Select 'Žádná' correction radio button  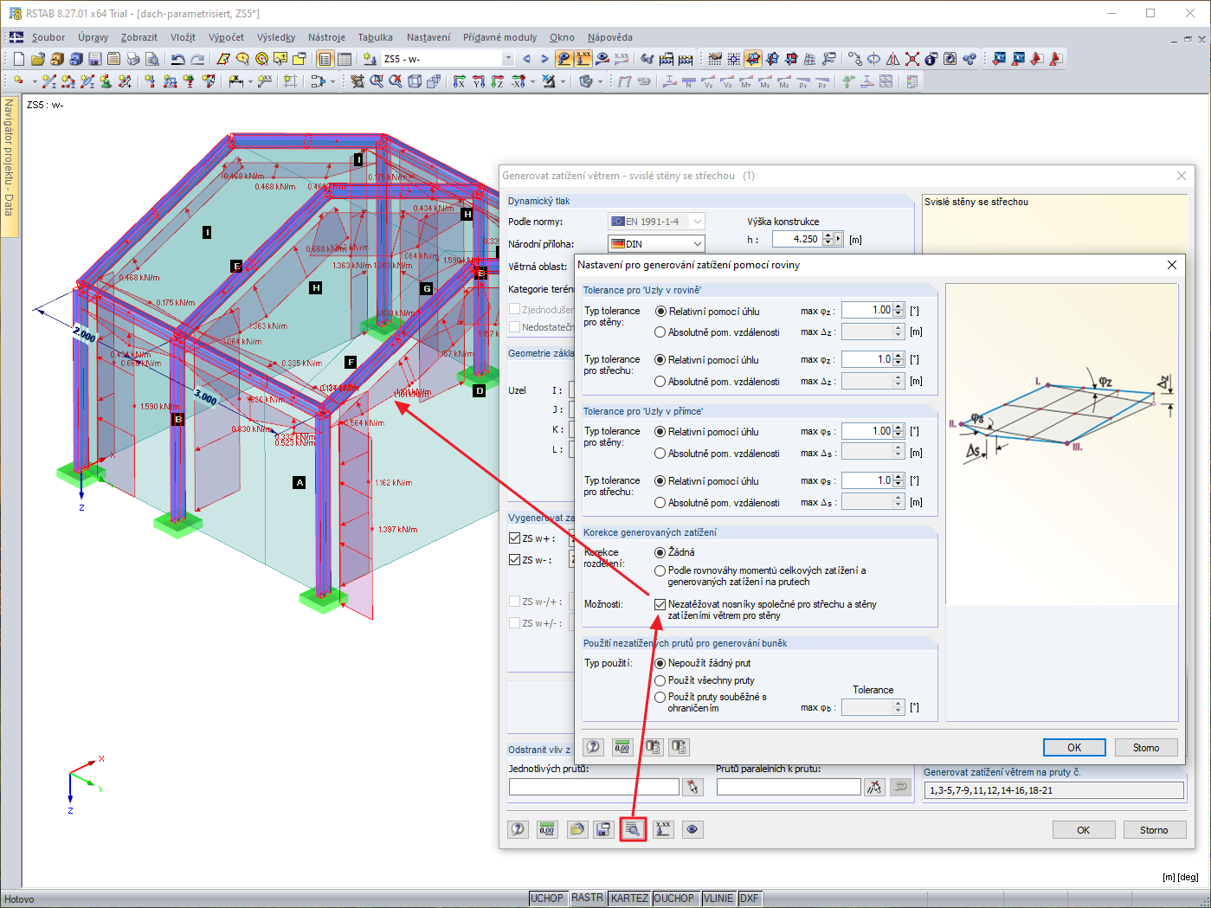point(660,552)
